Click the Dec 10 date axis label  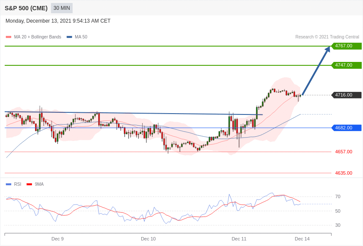click(x=148, y=239)
